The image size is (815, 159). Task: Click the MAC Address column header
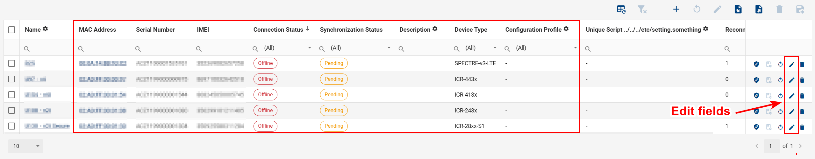tap(97, 29)
